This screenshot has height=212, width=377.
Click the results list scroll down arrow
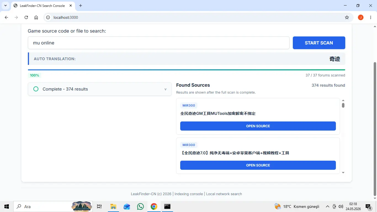pos(343,173)
